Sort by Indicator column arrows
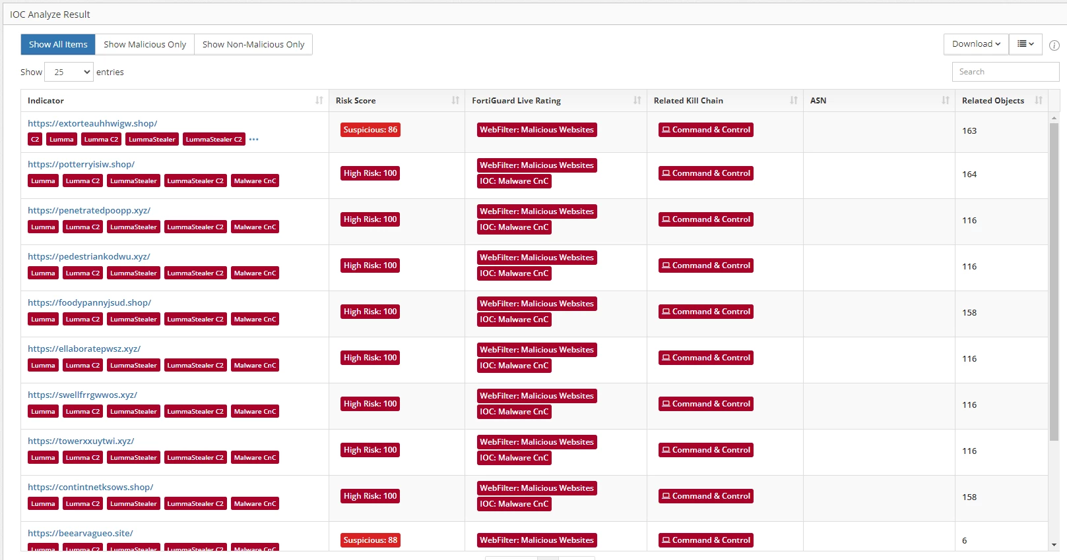Viewport: 1067px width, 560px height. tap(319, 100)
